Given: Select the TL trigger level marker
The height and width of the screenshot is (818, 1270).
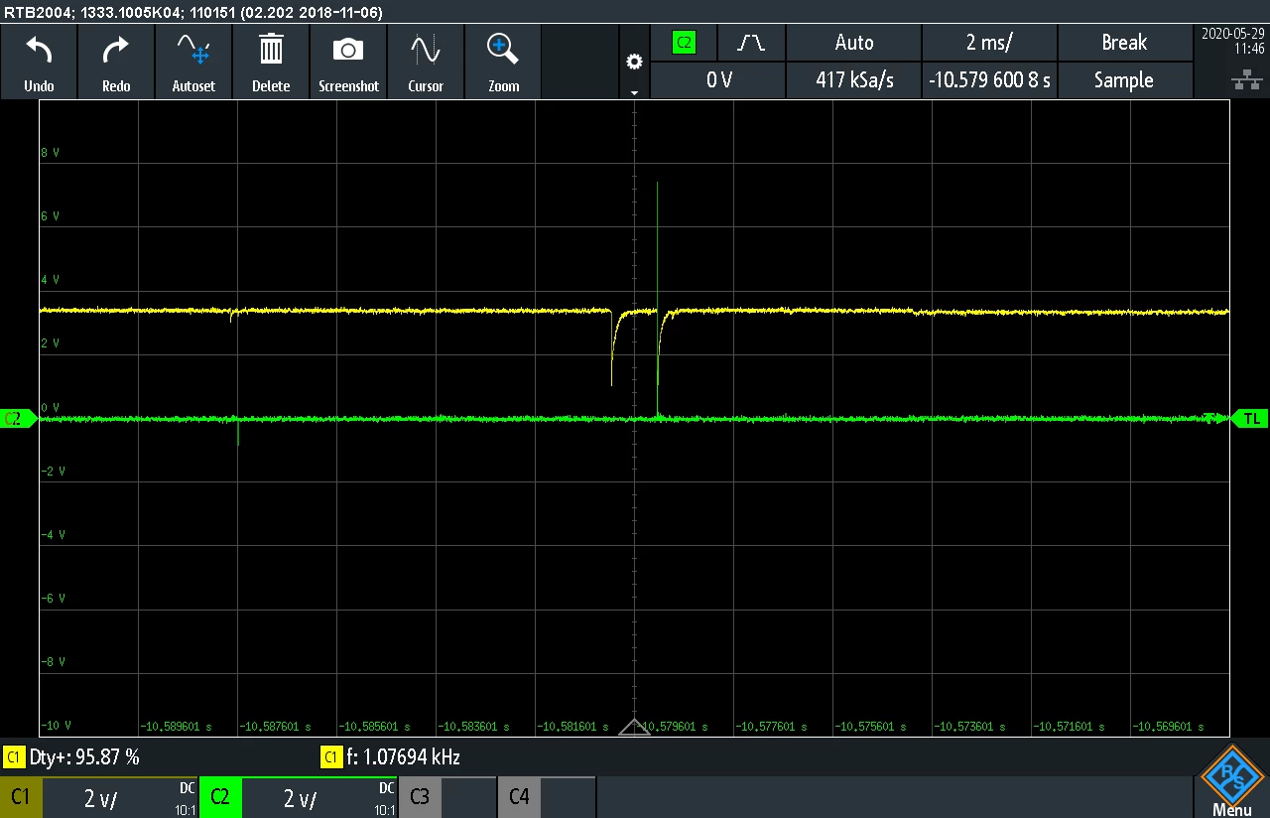Looking at the screenshot, I should (1250, 419).
